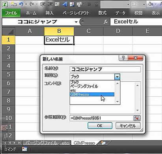Image resolution: width=162 pixels, height=154 pixels.
Task: Toggle the 範囲 scope combo box arrow
Action: coord(117,77)
